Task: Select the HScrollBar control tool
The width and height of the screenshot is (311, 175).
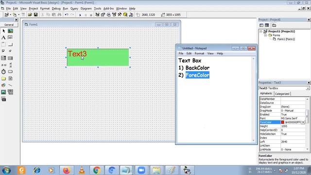Action: (x=3, y=65)
